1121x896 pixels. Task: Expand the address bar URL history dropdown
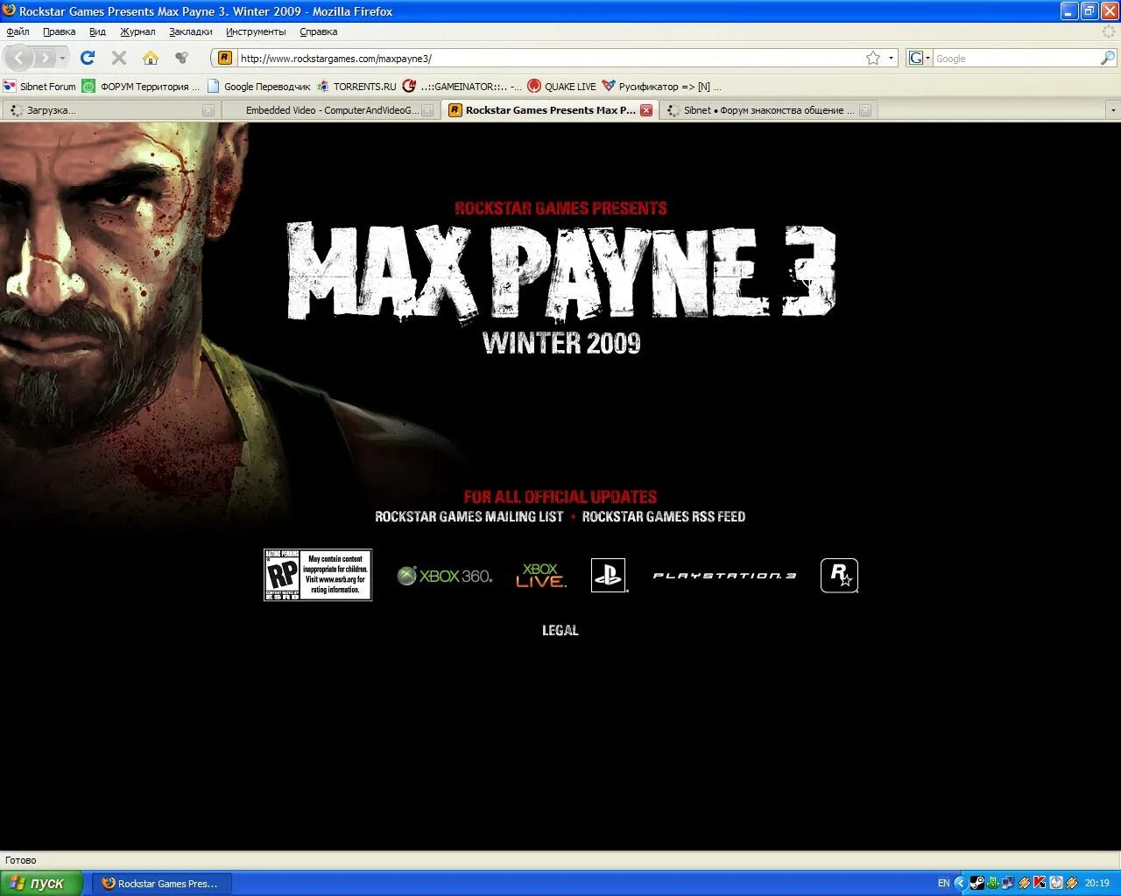pyautogui.click(x=892, y=58)
